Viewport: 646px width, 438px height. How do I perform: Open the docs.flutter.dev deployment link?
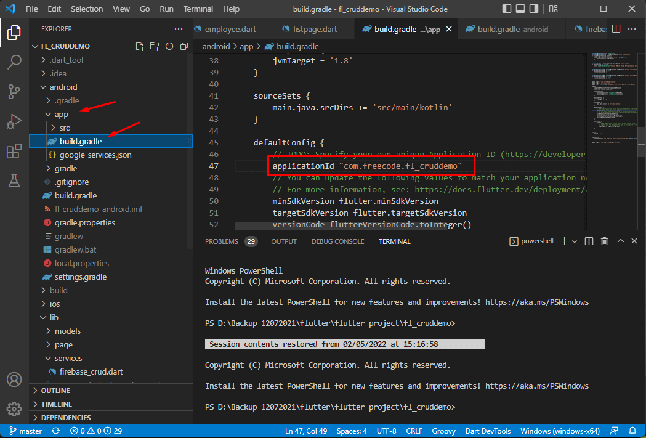click(x=500, y=190)
